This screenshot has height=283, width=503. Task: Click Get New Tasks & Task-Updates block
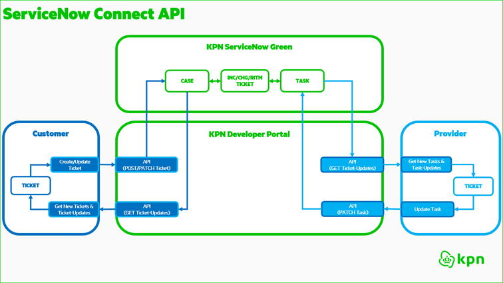pyautogui.click(x=426, y=164)
